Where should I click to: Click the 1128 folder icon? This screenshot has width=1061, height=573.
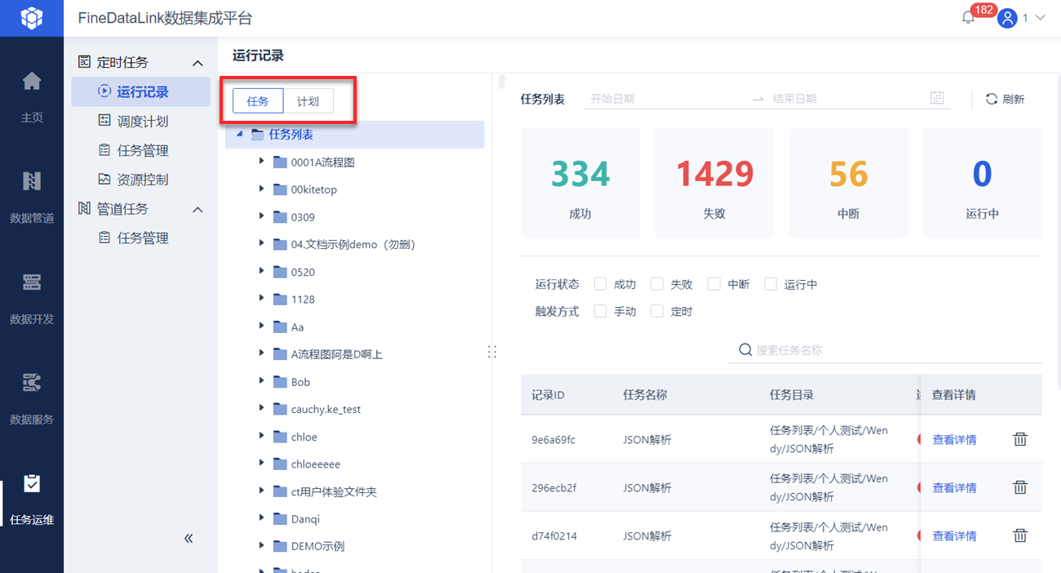pos(280,299)
